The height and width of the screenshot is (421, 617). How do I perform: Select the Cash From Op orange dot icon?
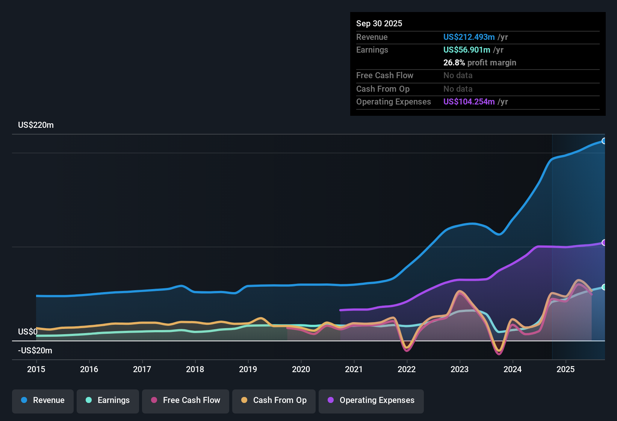(244, 400)
